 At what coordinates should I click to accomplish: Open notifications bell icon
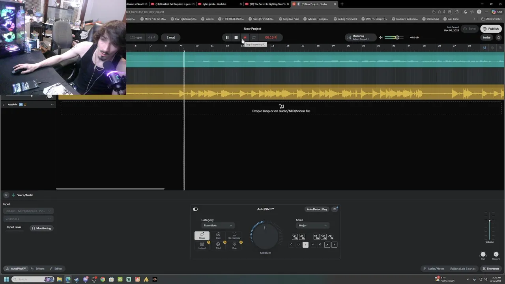coord(498,37)
